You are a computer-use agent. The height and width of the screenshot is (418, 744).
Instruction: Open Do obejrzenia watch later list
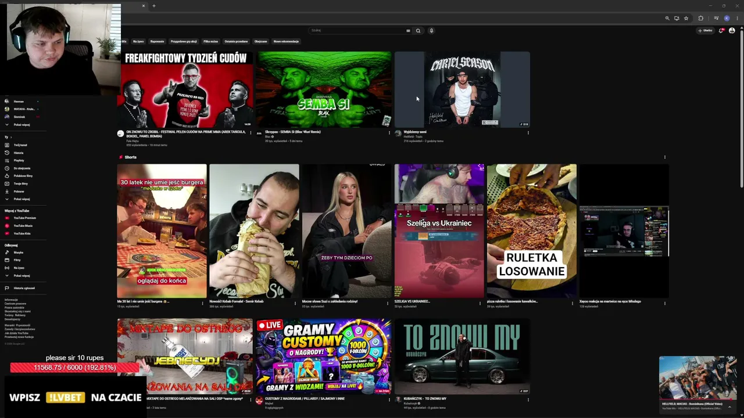(22, 168)
